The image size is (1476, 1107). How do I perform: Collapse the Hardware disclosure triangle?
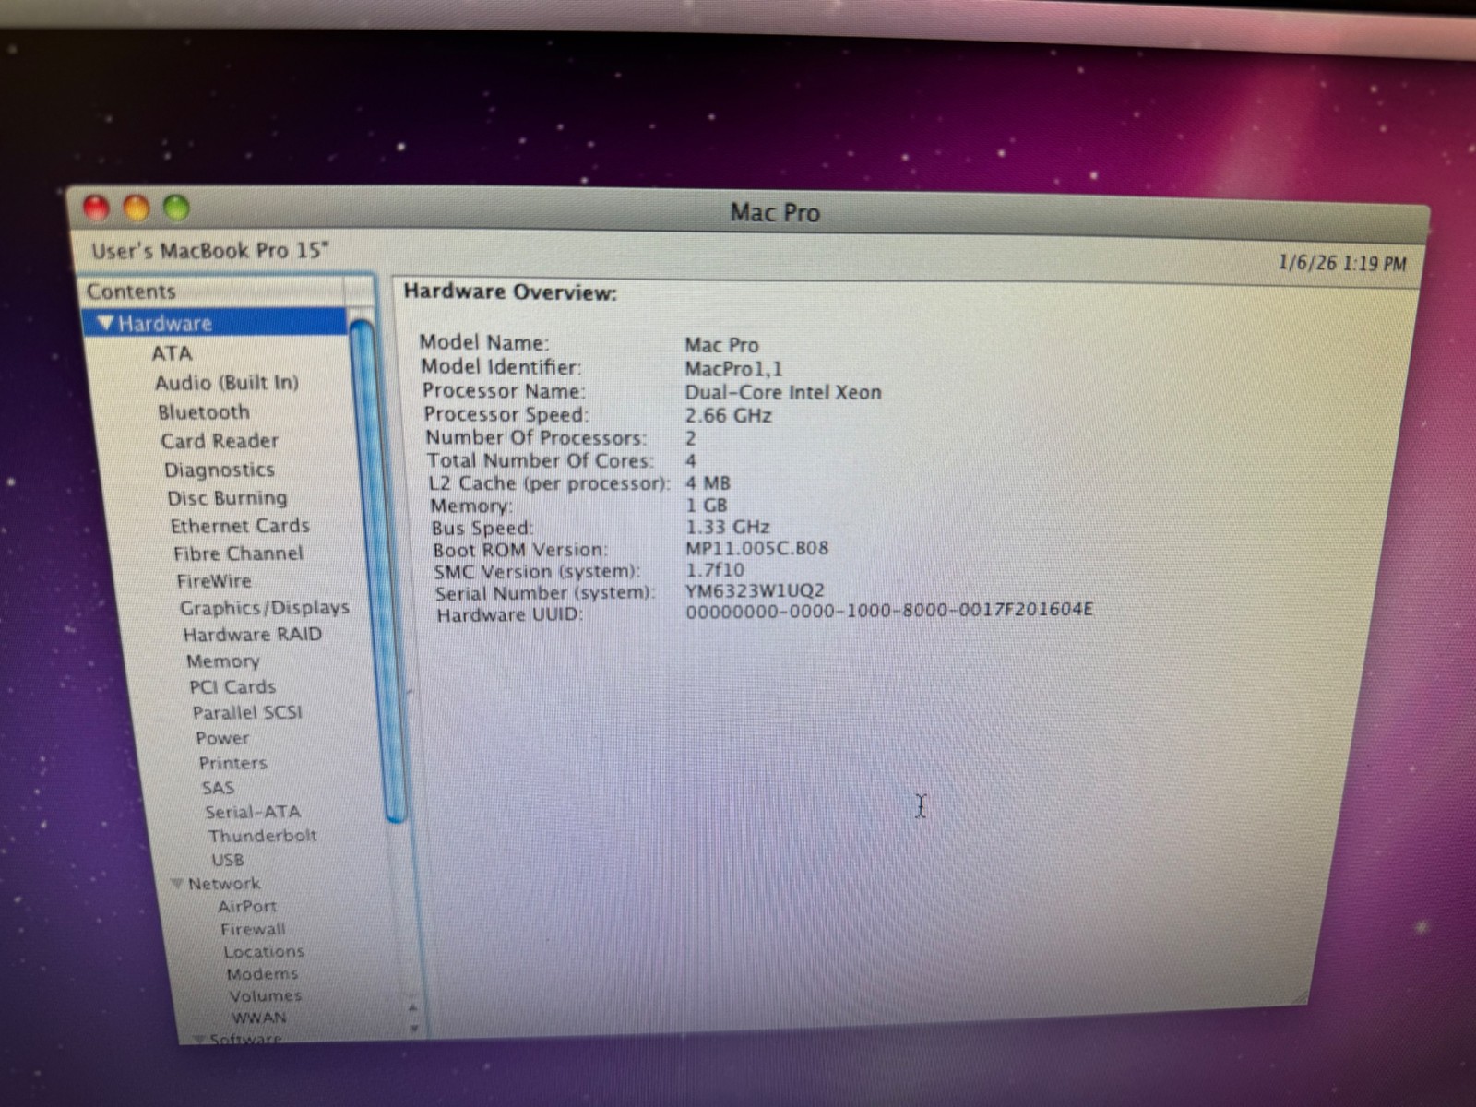pos(105,323)
